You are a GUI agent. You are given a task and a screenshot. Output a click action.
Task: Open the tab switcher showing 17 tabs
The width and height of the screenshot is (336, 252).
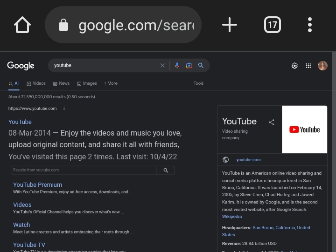(273, 25)
